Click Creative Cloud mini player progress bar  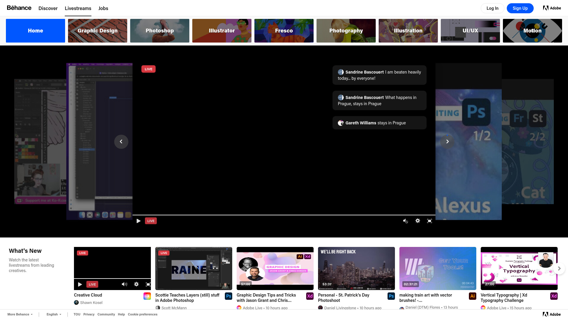pyautogui.click(x=112, y=279)
